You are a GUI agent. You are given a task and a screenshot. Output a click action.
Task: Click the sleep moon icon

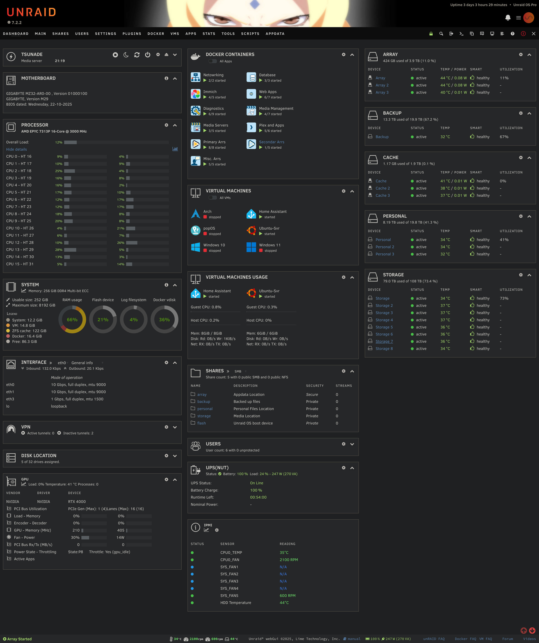coord(126,55)
